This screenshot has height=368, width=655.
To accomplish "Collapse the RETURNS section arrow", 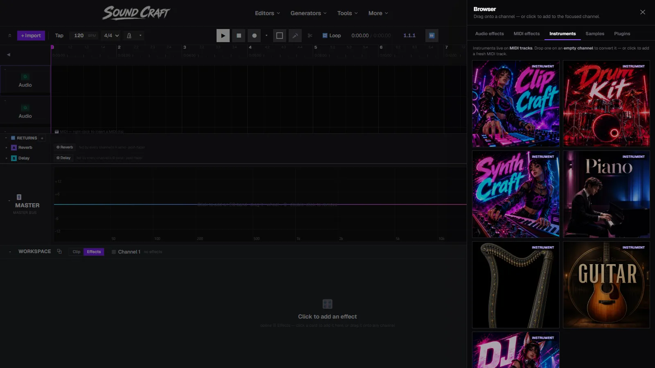I will [x=6, y=138].
